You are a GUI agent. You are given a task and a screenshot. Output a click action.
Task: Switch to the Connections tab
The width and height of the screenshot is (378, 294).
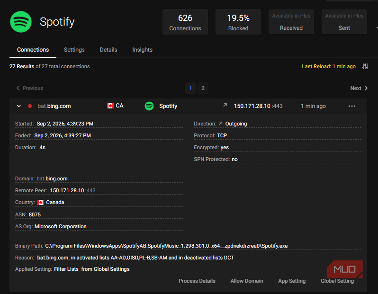tap(33, 50)
